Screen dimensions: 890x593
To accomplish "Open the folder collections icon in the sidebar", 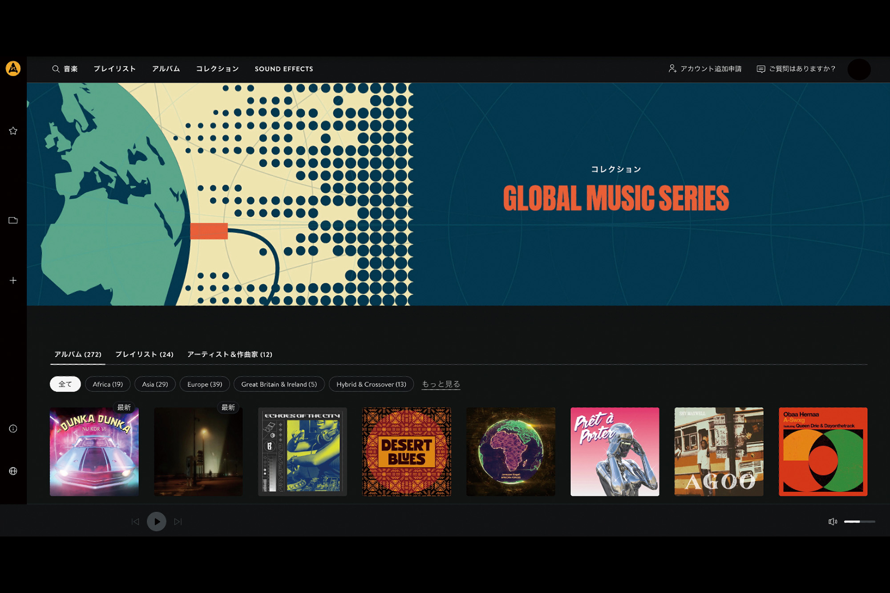I will (x=13, y=220).
